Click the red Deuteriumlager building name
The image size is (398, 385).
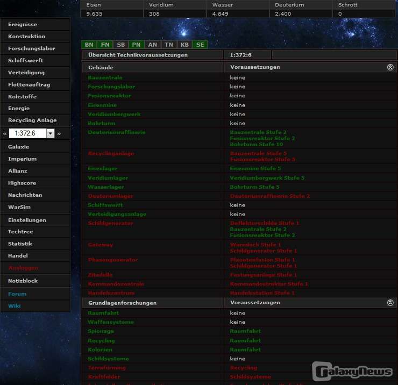coord(110,196)
